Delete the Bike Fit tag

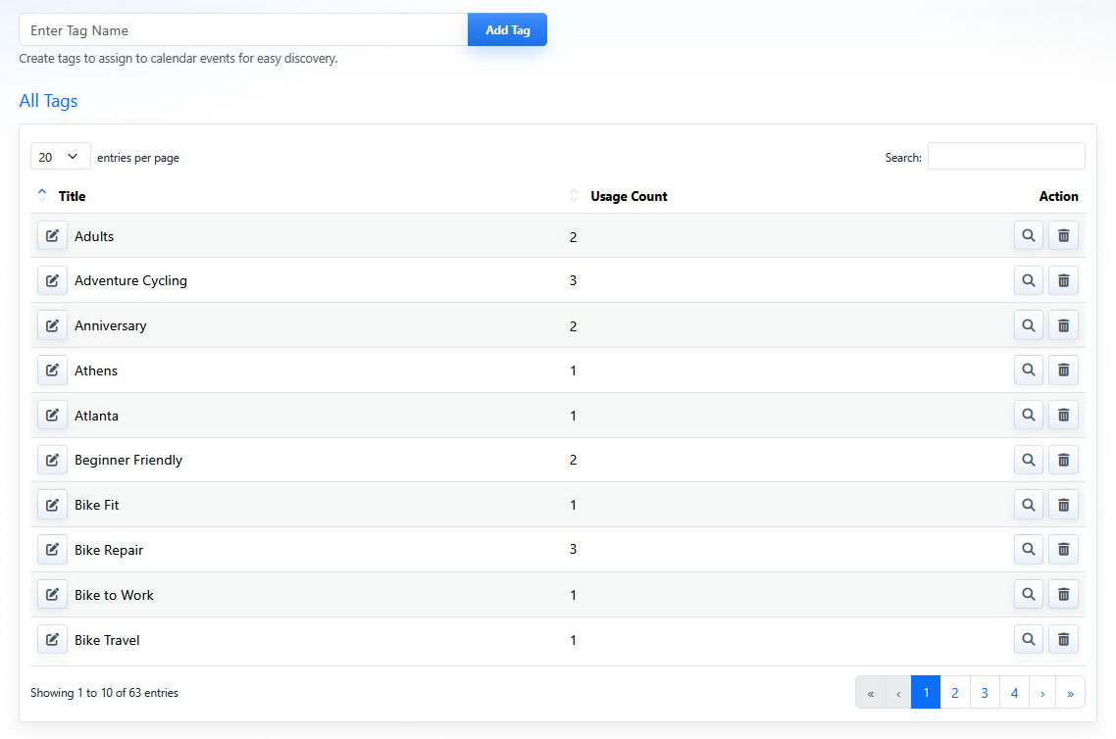coord(1063,505)
